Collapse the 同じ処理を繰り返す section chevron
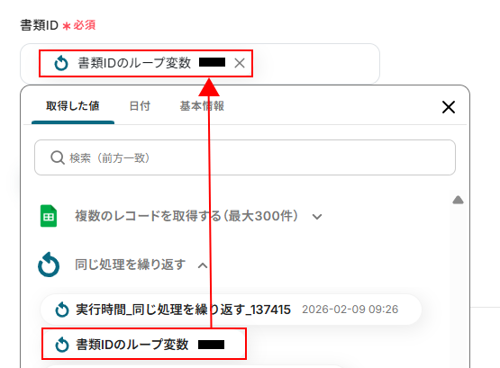 tap(203, 265)
